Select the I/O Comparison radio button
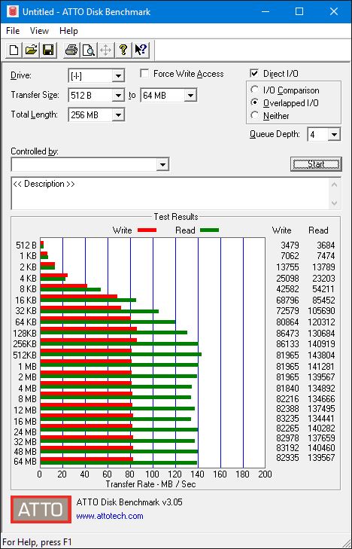Image resolution: width=352 pixels, height=549 pixels. (x=255, y=90)
